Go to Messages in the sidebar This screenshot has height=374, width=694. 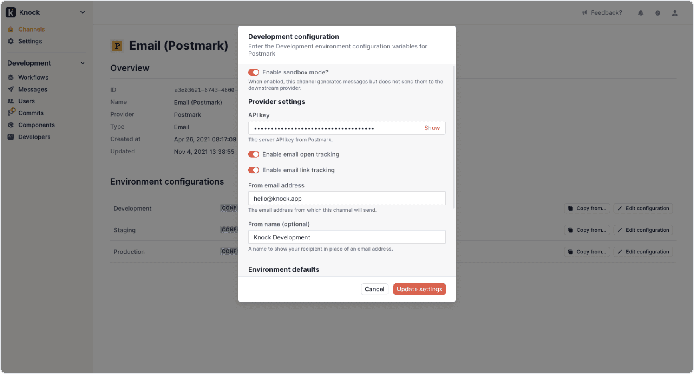pyautogui.click(x=33, y=90)
